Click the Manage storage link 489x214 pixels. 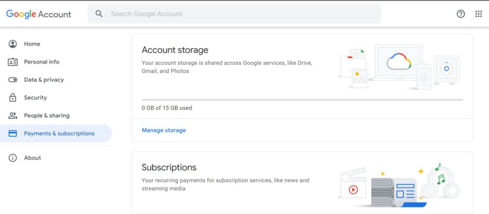pos(164,130)
